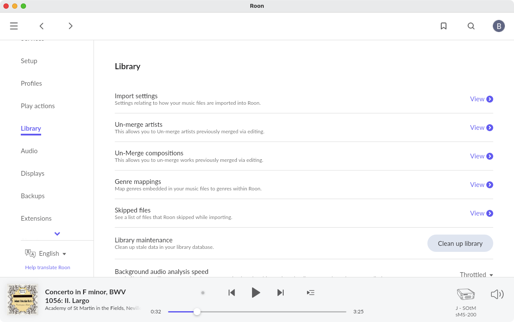
Task: Open search magnifier icon
Action: tap(471, 26)
